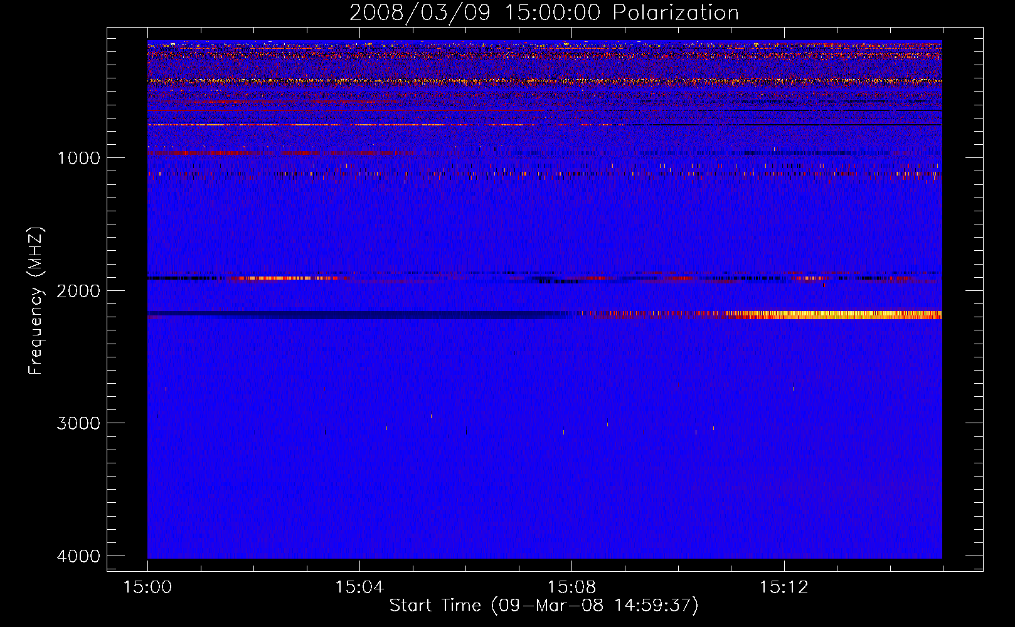The height and width of the screenshot is (627, 1015).
Task: Click the 'Frequency (MHZ)' axis label
Action: (x=36, y=301)
